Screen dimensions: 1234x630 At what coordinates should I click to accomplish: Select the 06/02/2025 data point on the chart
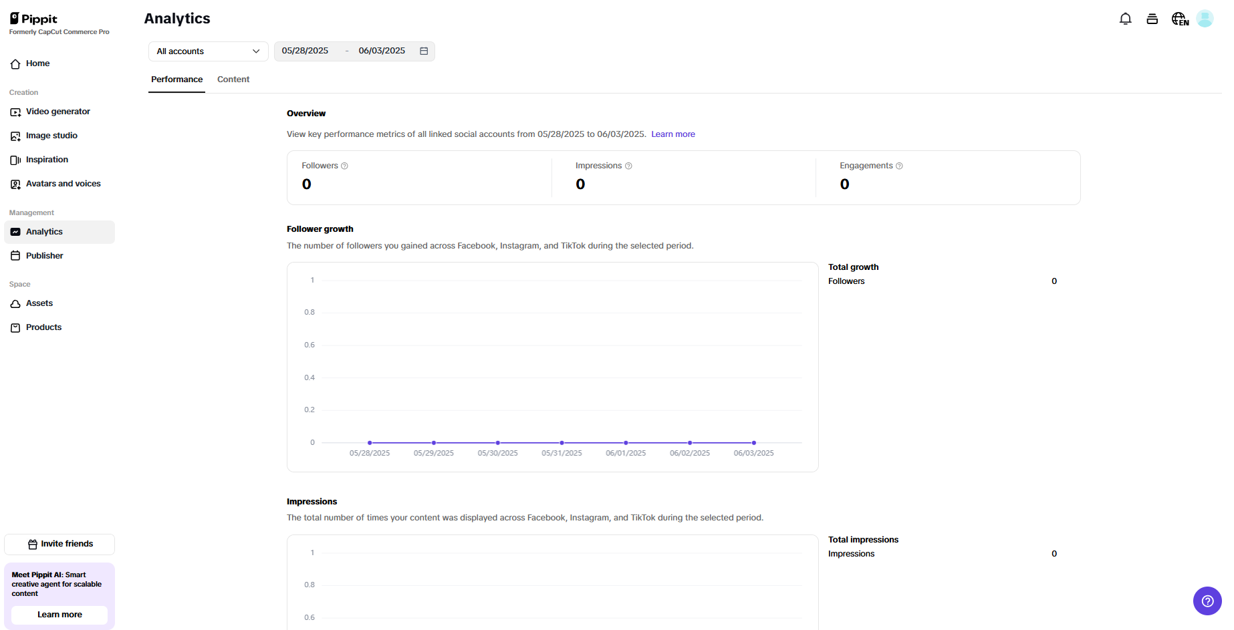pyautogui.click(x=689, y=442)
